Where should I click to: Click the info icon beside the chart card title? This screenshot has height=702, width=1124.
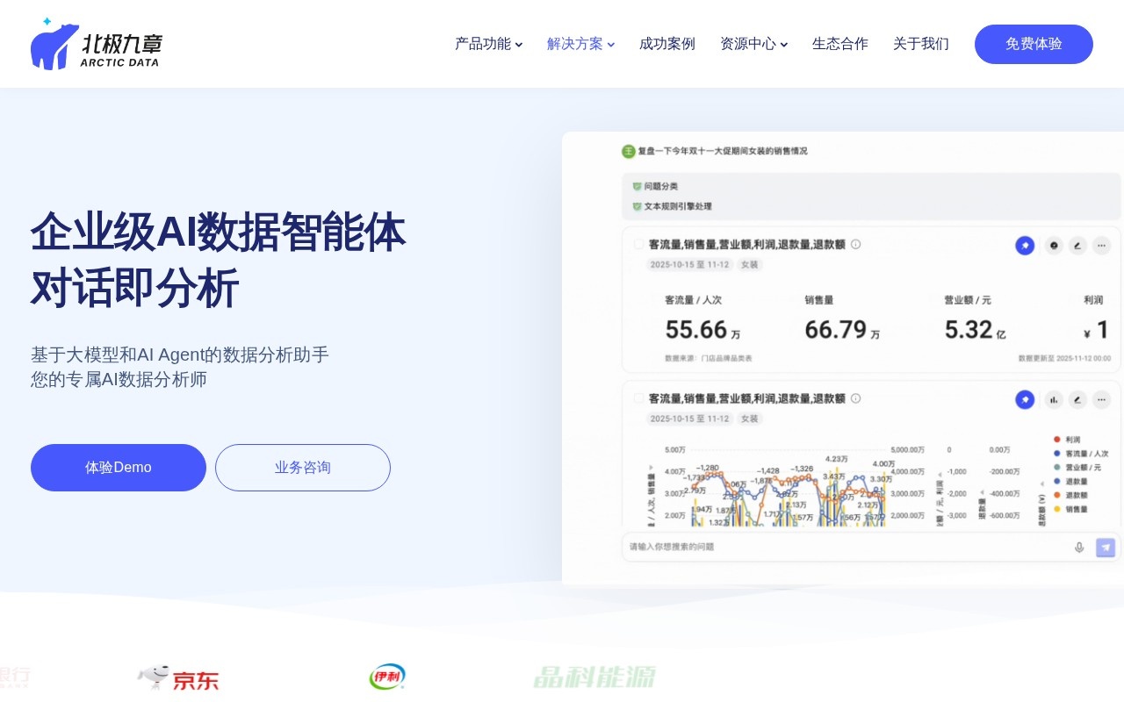click(x=855, y=398)
